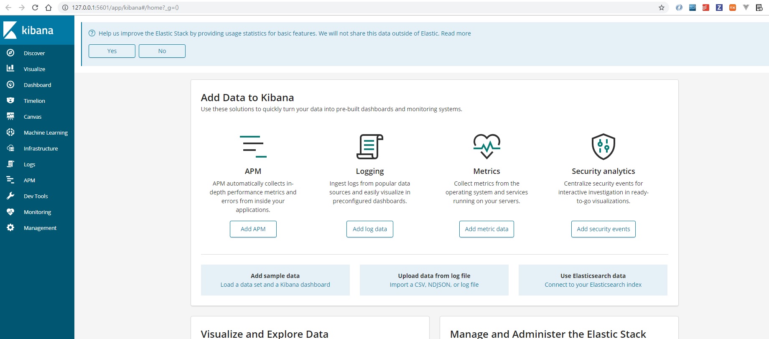Select Discover label in the sidebar
This screenshot has height=339, width=769.
click(34, 53)
